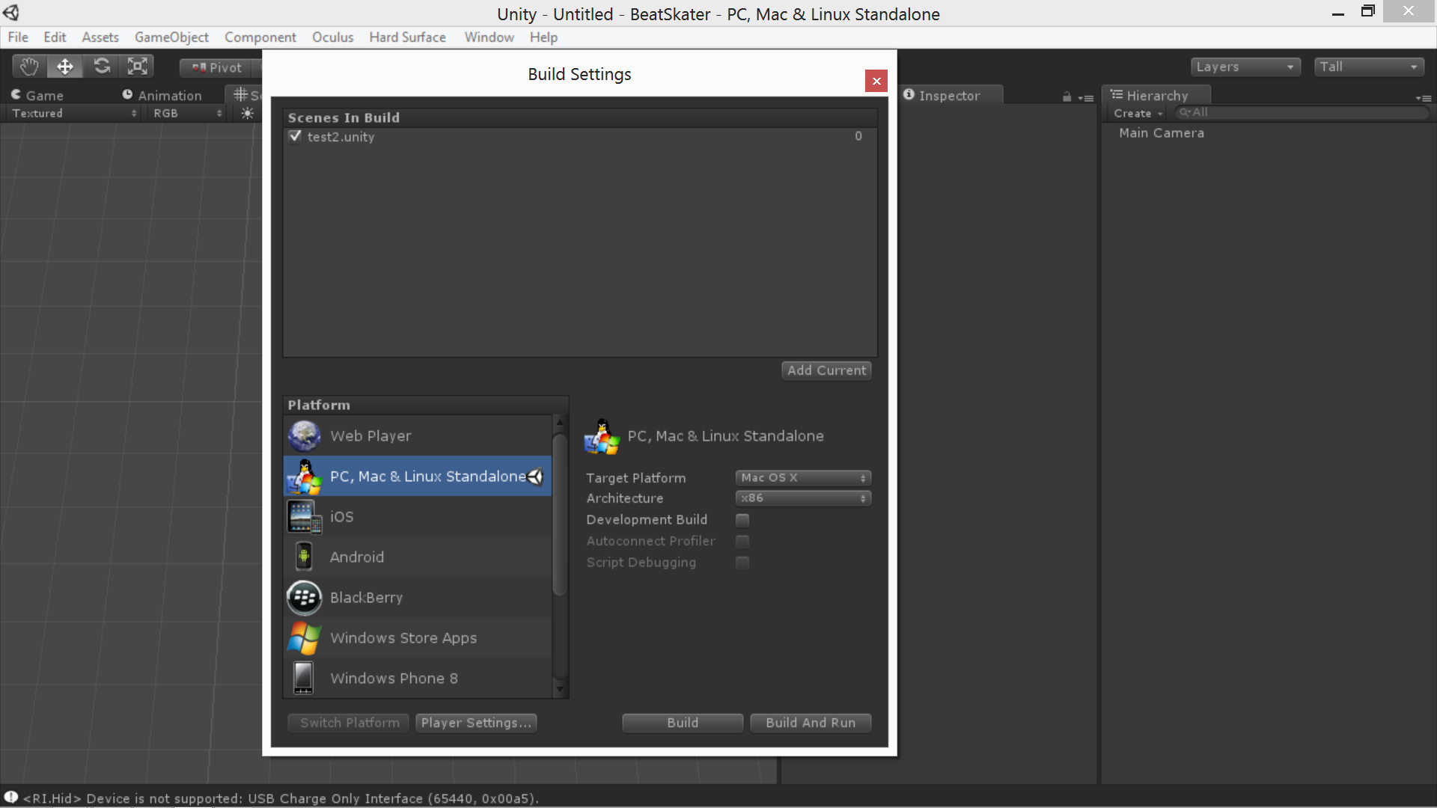
Task: Open Target Platform dropdown
Action: 802,477
